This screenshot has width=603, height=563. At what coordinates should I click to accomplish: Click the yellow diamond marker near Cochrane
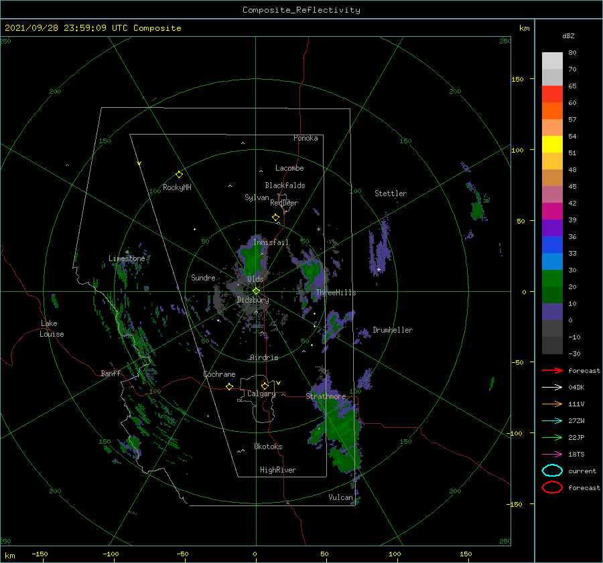(x=229, y=386)
